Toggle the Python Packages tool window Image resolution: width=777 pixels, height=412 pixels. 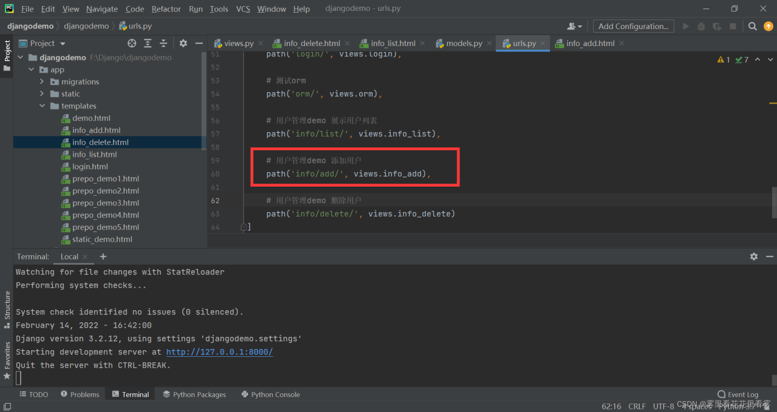(194, 394)
